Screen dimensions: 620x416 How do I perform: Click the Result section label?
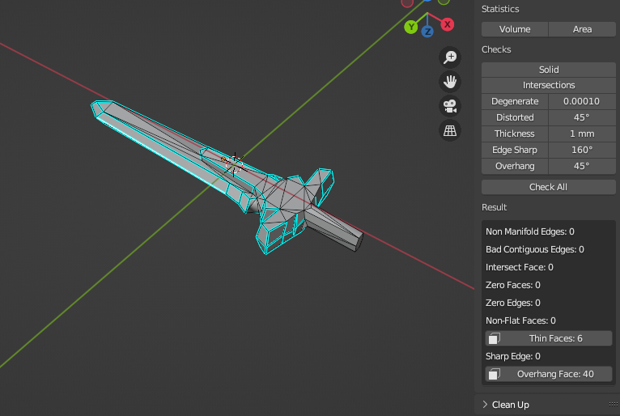(495, 207)
